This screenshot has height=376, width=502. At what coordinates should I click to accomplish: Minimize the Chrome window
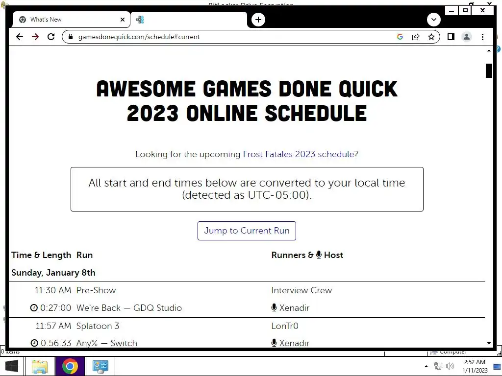click(x=452, y=11)
